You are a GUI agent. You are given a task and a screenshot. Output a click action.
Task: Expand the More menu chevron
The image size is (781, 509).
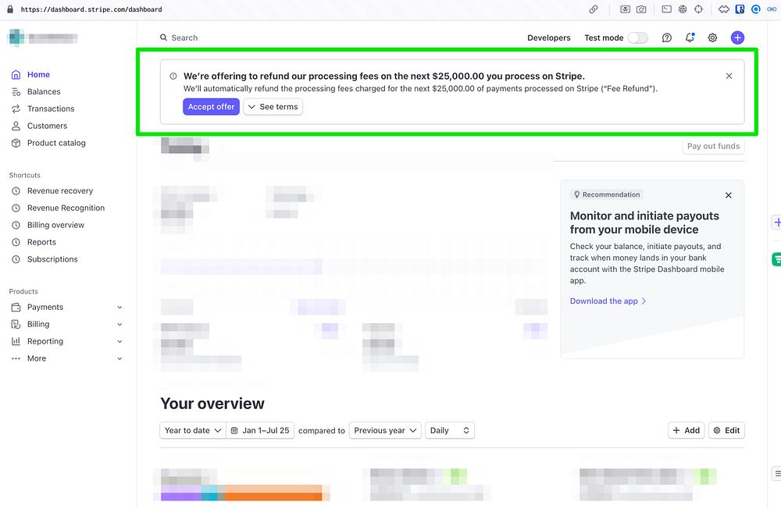[x=119, y=358]
